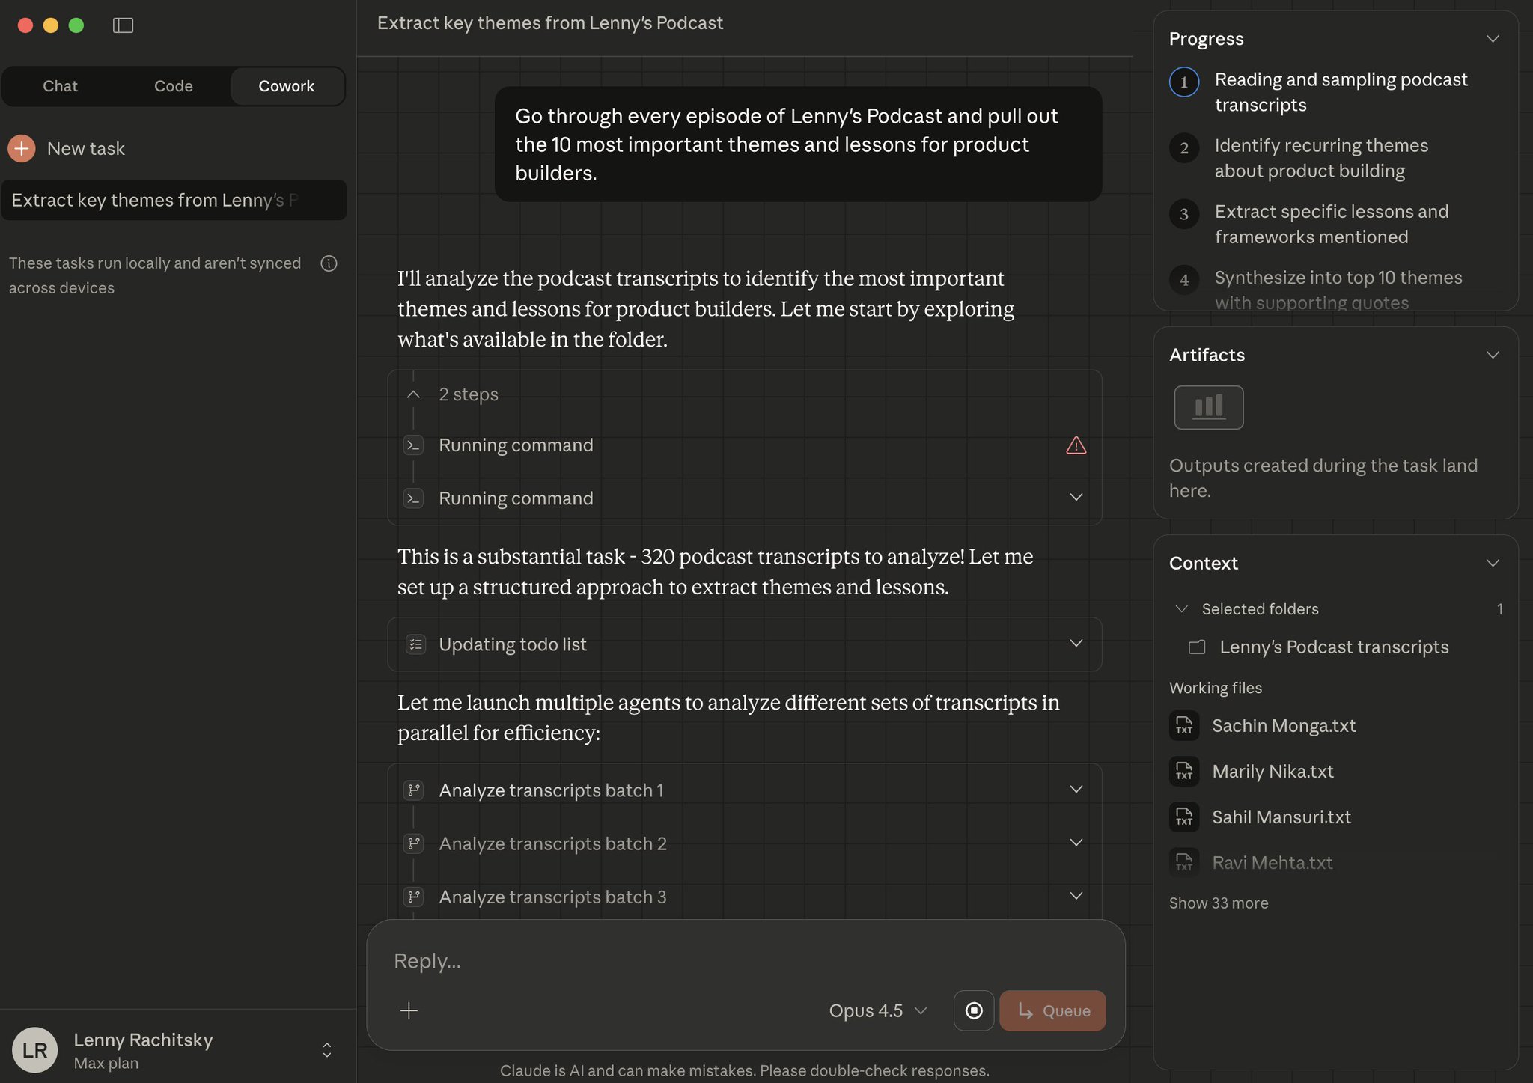Click the info icon beside local tasks note
This screenshot has height=1083, width=1533.
coord(329,263)
